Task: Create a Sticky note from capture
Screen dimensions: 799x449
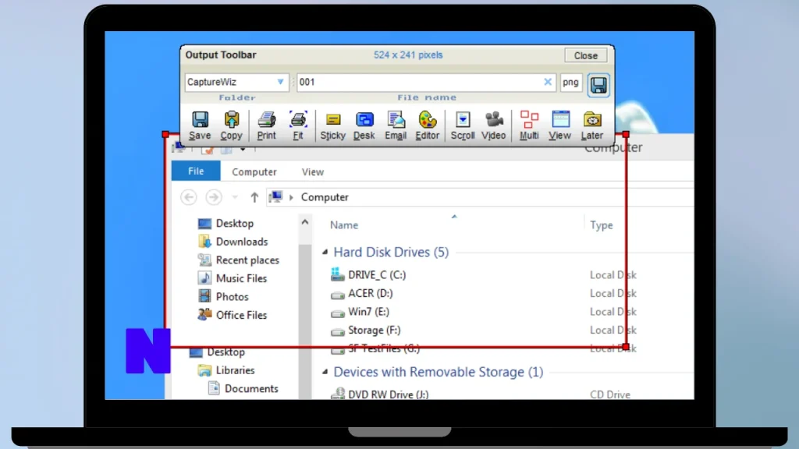Action: (332, 126)
